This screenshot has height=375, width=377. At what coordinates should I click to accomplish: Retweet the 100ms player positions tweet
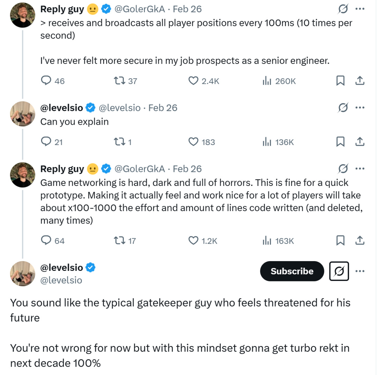120,81
